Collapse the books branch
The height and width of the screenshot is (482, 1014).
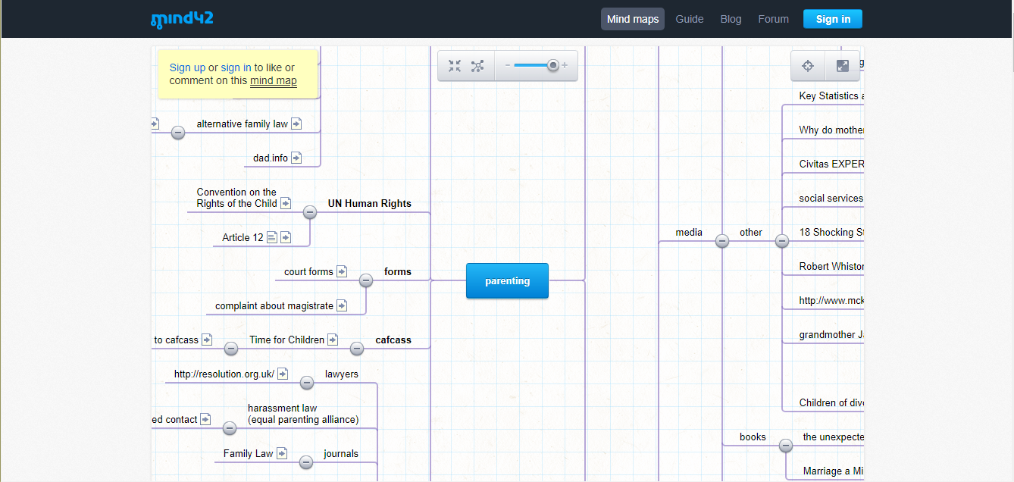[786, 446]
